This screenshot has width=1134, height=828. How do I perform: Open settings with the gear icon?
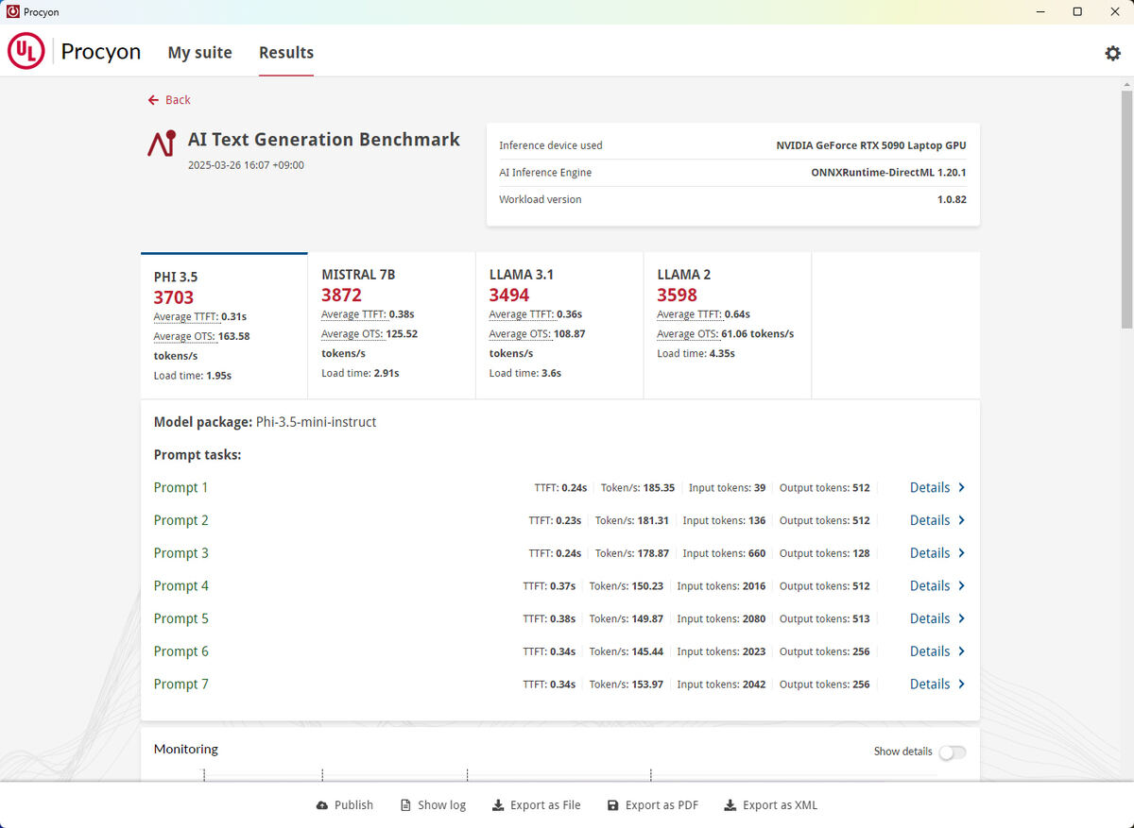1112,53
